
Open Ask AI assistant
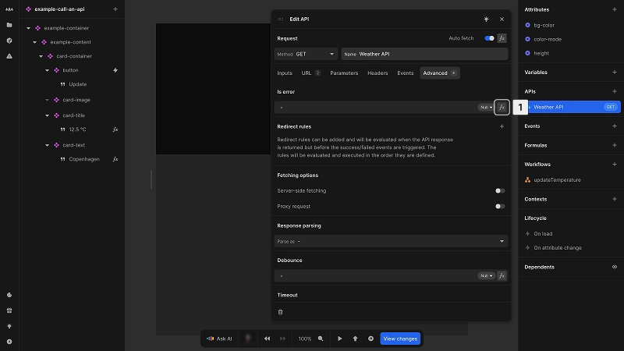[x=219, y=339]
